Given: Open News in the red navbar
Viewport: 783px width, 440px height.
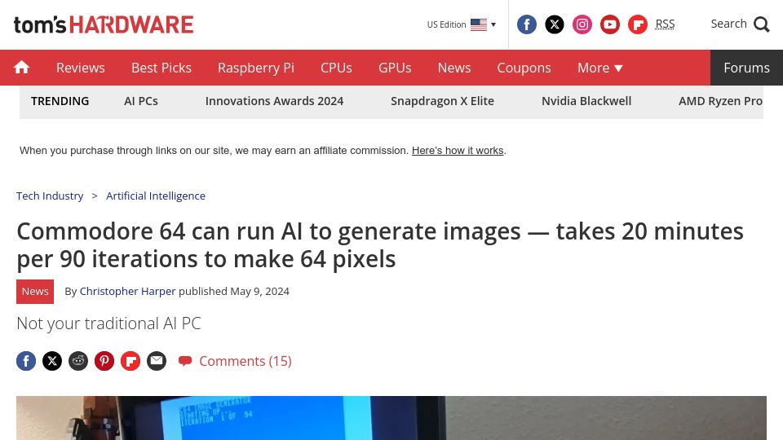Looking at the screenshot, I should coord(454,68).
